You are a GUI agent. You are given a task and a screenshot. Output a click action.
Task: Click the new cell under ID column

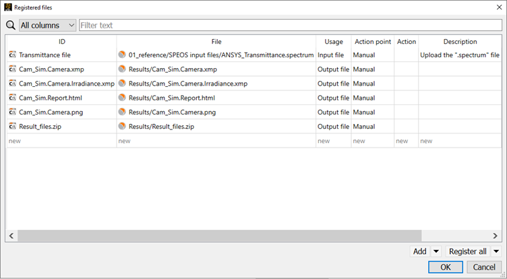pos(61,141)
